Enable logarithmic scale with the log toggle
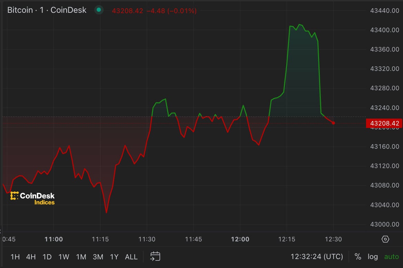The width and height of the screenshot is (403, 268). tap(373, 257)
